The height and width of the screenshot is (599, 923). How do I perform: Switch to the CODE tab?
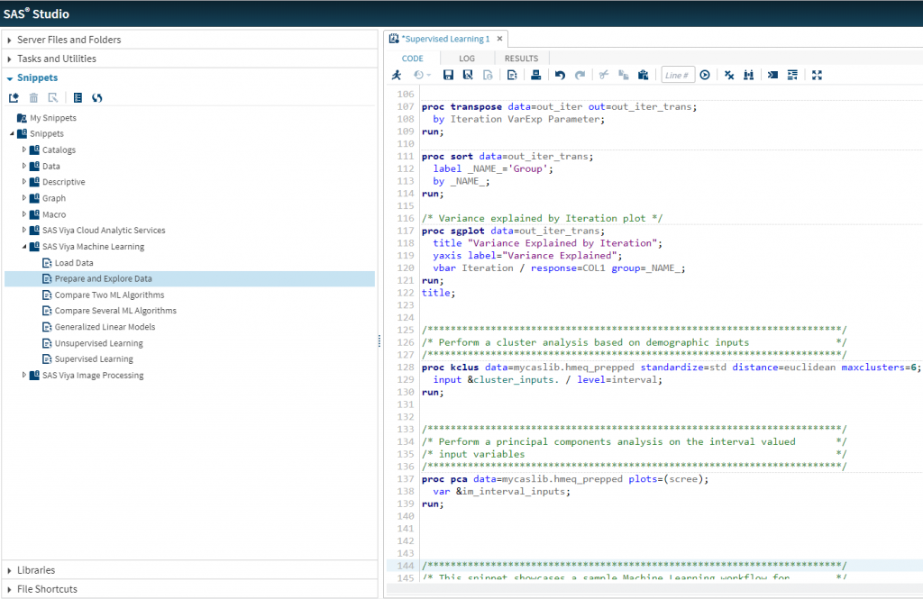(413, 59)
